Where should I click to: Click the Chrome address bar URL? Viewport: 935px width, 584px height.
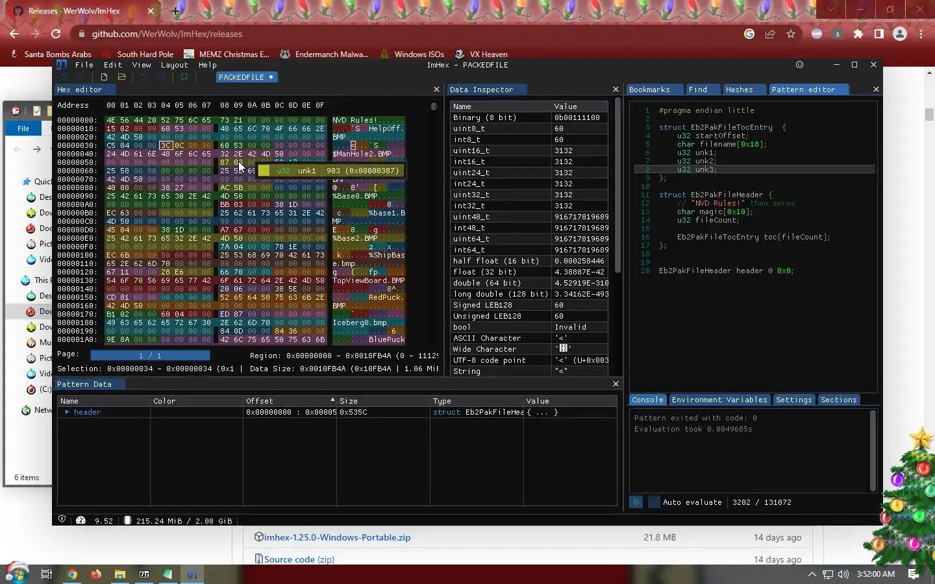coord(167,34)
